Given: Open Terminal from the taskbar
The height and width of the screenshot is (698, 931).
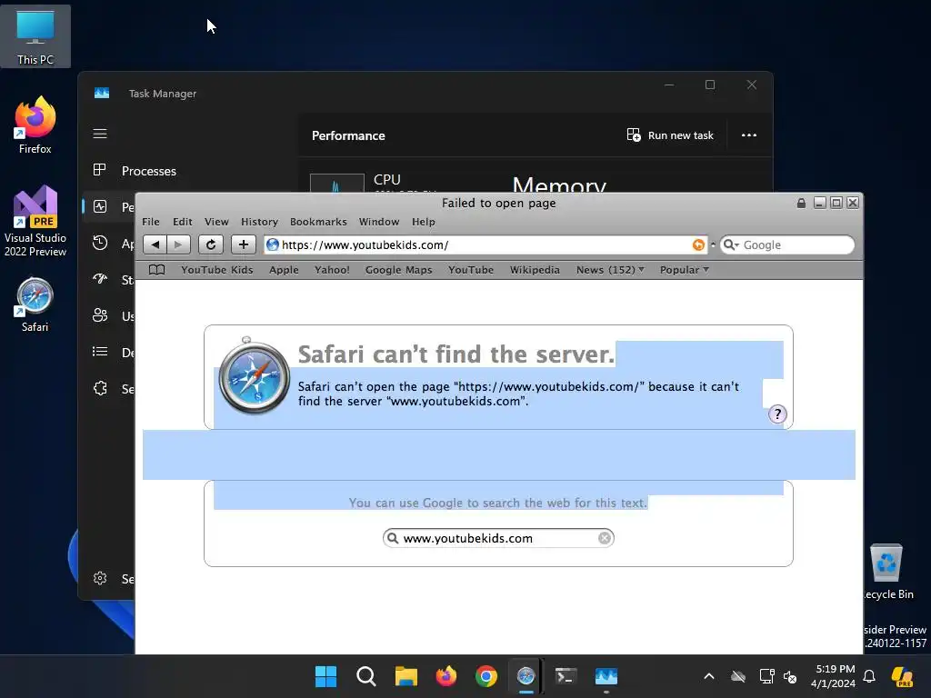Looking at the screenshot, I should tap(566, 676).
